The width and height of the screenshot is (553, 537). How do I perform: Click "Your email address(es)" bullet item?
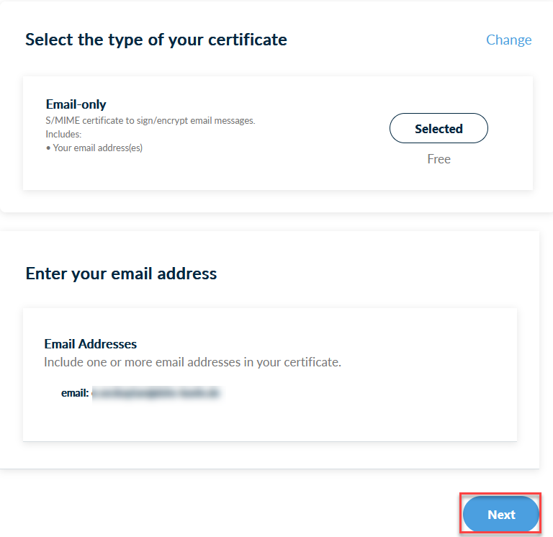(x=98, y=148)
